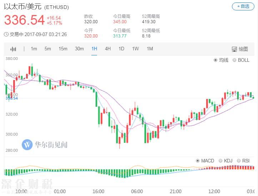
Task: Click the 320.00 price axis label
Action: point(12,114)
